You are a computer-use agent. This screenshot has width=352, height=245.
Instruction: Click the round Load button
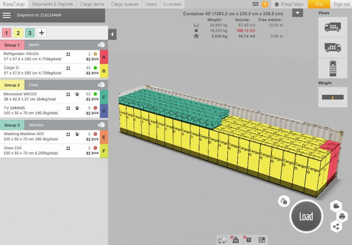coord(306,216)
